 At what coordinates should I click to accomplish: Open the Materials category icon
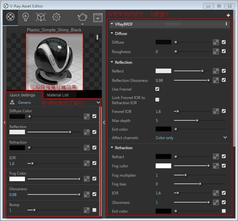point(10,17)
